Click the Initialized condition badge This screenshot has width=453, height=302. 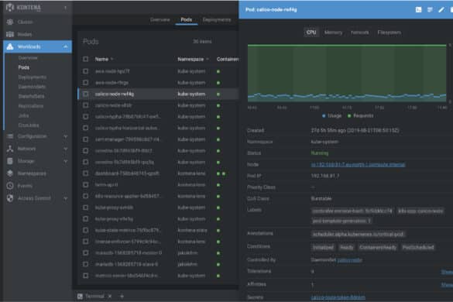point(323,247)
